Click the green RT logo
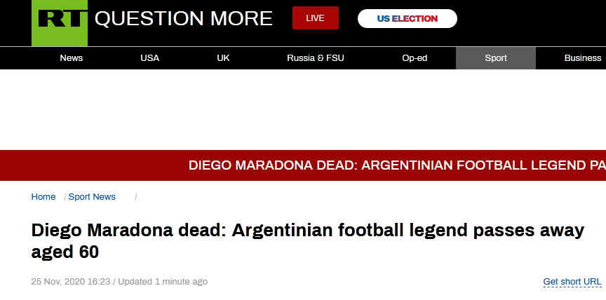606x300 pixels. click(60, 22)
